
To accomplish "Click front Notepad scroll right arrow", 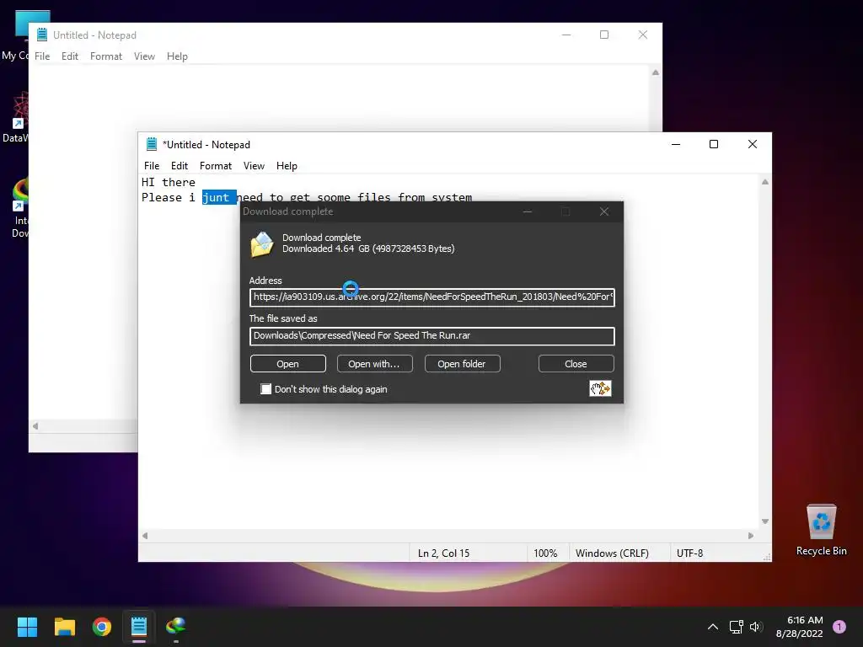I will 751,535.
